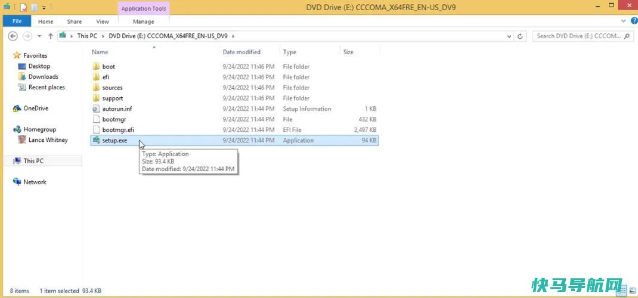
Task: Expand the chevron before This PC breadcrumb
Action: [72, 36]
